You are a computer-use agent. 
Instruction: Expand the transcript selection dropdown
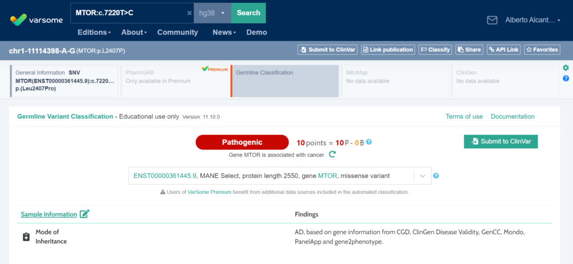point(422,176)
